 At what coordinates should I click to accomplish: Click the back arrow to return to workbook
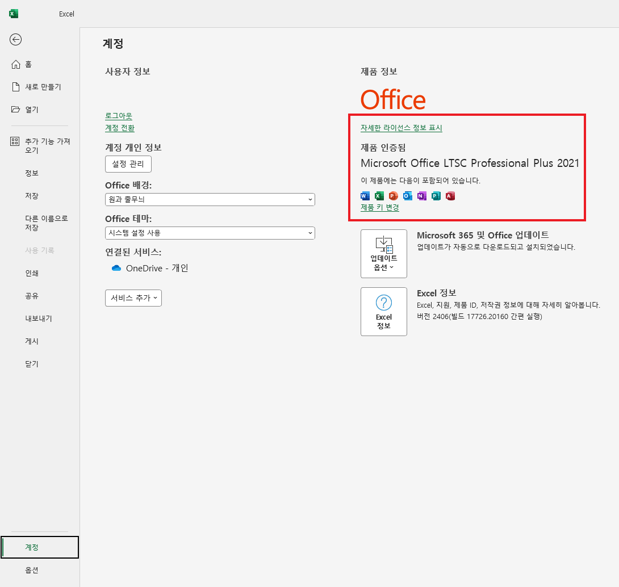pyautogui.click(x=15, y=40)
